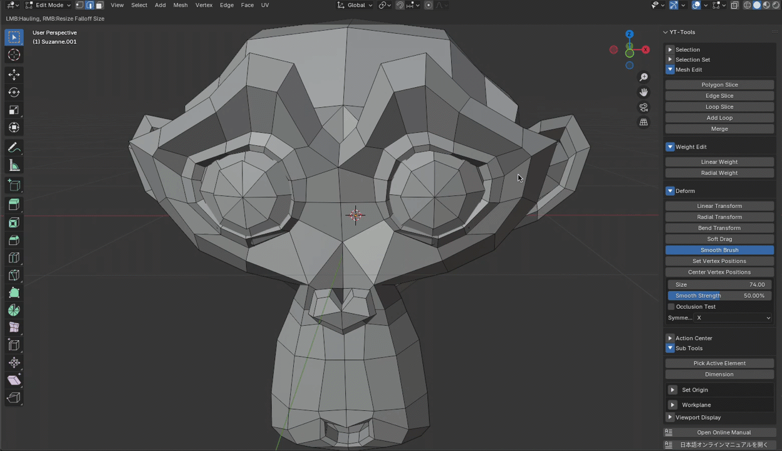The width and height of the screenshot is (782, 451).
Task: Enable vertex select mode
Action: pyautogui.click(x=80, y=5)
